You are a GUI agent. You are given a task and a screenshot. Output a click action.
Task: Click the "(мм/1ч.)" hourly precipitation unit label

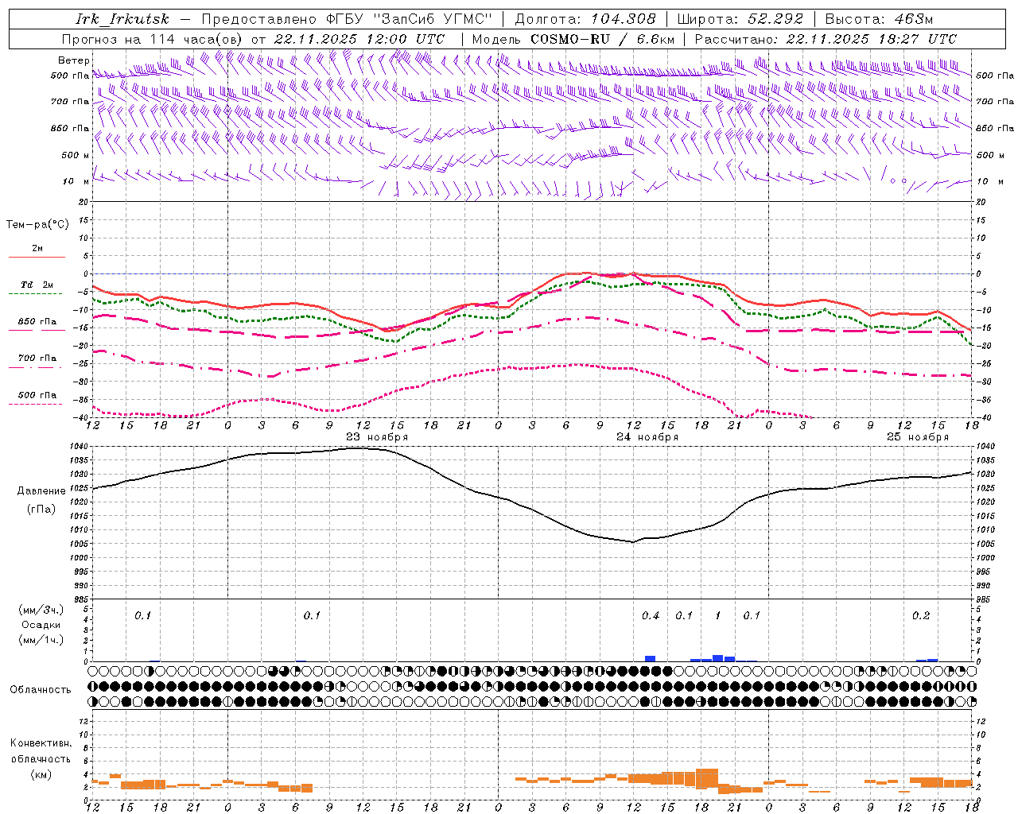[41, 639]
